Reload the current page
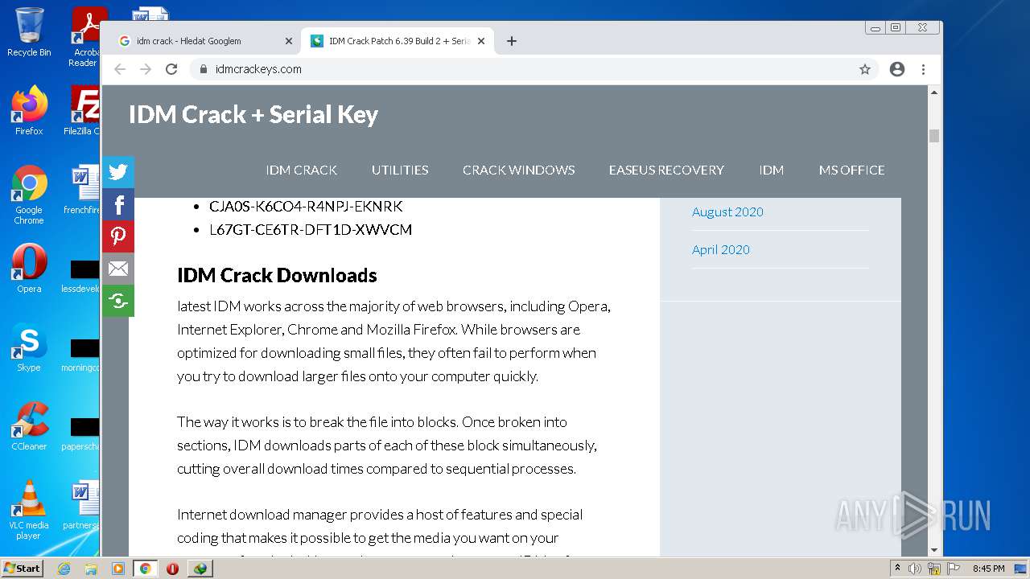Image resolution: width=1030 pixels, height=579 pixels. 171,69
